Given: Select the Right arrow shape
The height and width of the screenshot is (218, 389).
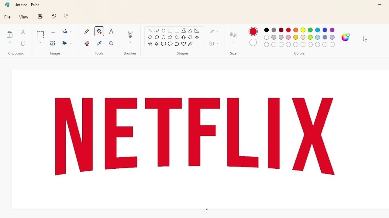Looking at the screenshot, I should pyautogui.click(x=170, y=37).
